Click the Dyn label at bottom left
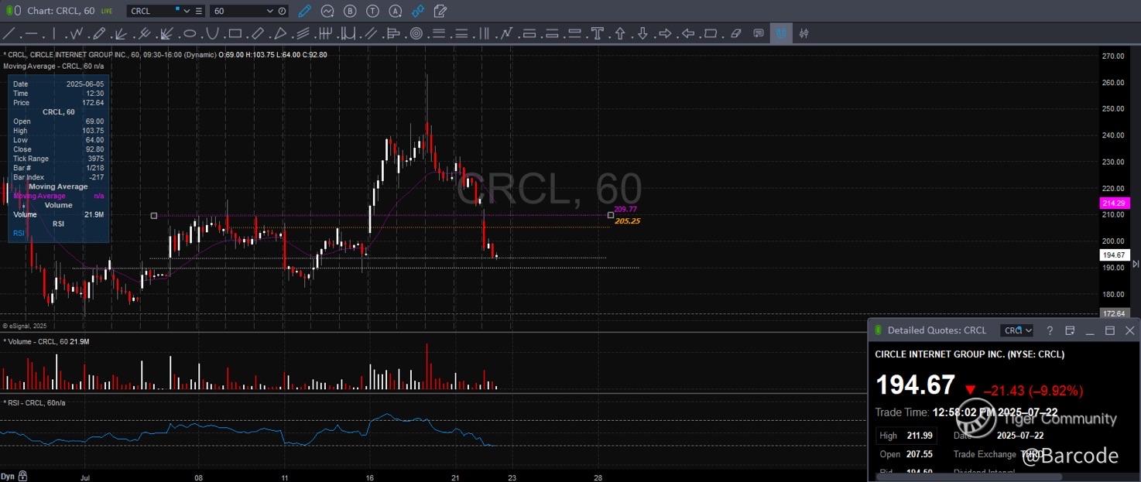Image resolution: width=1141 pixels, height=482 pixels. point(8,476)
